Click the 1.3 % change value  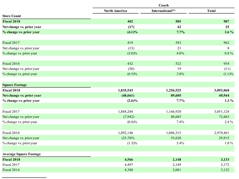pos(229,101)
